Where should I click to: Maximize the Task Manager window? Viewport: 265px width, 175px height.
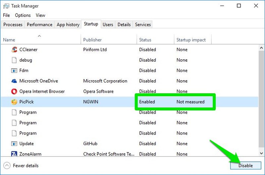(x=239, y=6)
